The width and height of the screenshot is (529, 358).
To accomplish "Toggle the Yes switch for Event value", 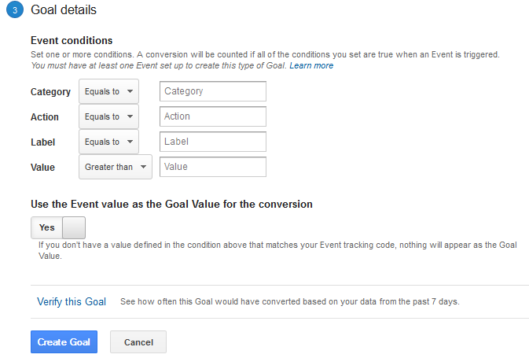I will (x=58, y=227).
